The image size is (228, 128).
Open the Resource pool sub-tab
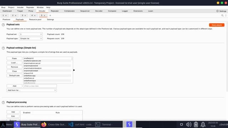coord(35,20)
